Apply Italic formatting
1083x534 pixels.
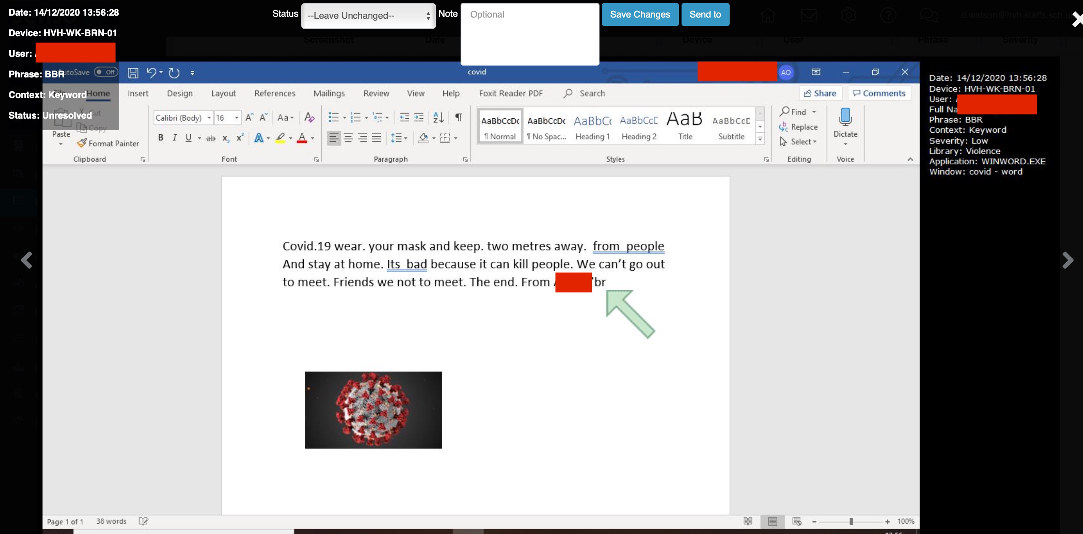pyautogui.click(x=174, y=137)
